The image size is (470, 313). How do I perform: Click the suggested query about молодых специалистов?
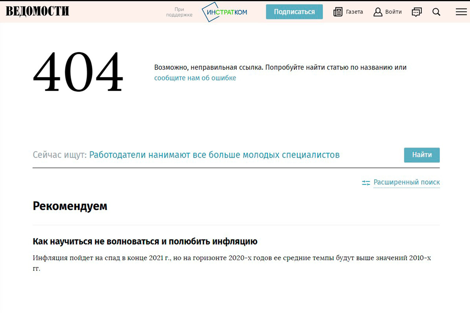214,155
